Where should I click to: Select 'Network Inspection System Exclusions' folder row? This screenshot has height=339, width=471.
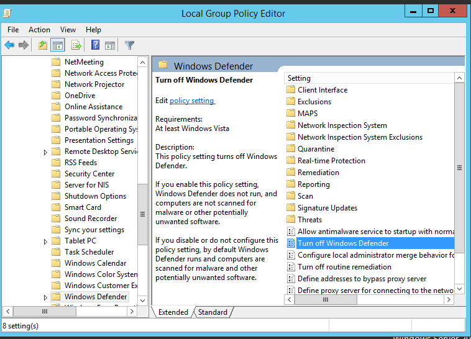tap(360, 137)
